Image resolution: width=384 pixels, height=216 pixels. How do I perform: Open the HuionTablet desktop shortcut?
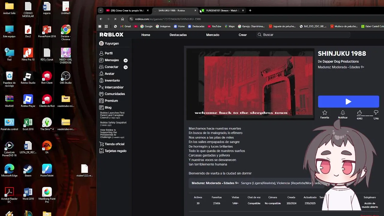[47, 171]
